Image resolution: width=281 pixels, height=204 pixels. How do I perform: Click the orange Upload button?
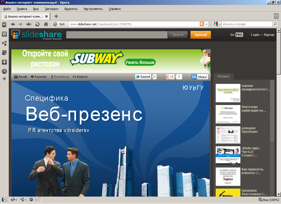(201, 35)
